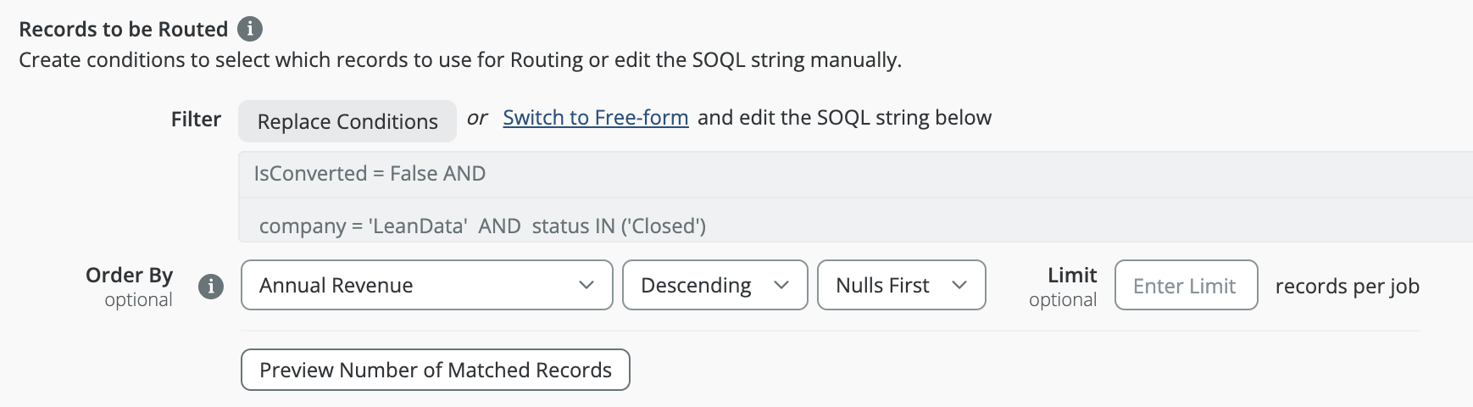
Task: Click the status IN ('Closed') clause
Action: click(x=619, y=226)
